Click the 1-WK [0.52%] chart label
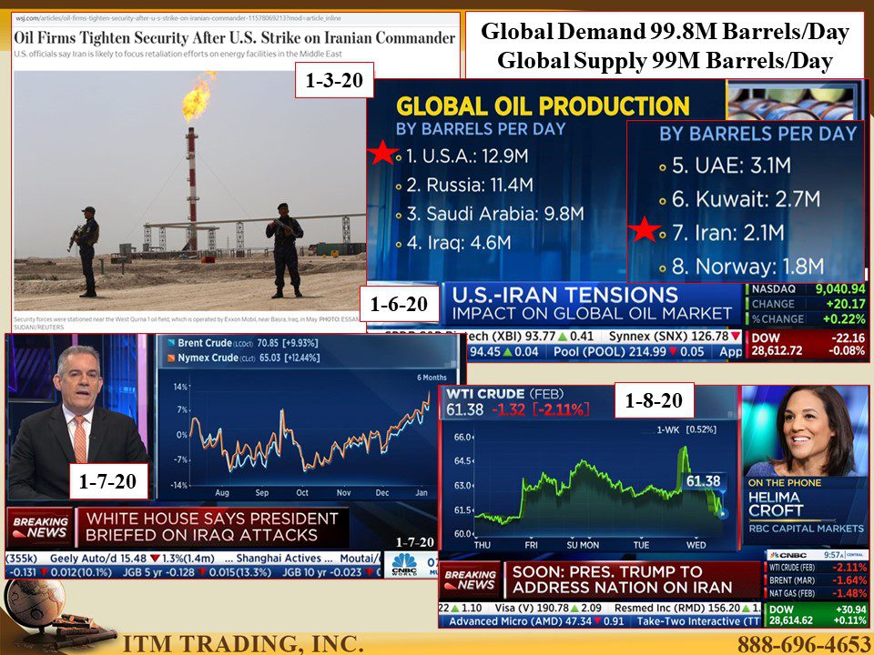Viewport: 874px width, 655px height. (686, 429)
